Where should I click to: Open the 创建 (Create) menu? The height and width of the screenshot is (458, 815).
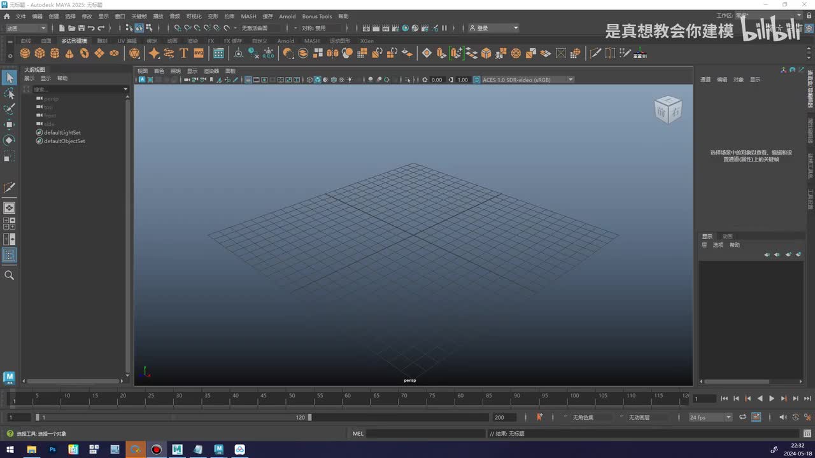(53, 16)
